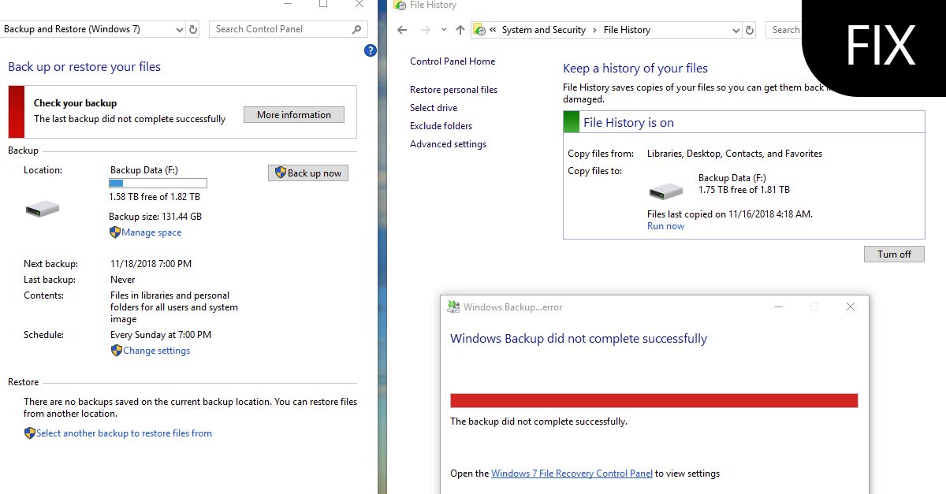
Task: Click the File History clock icon in the address bar
Action: pos(479,29)
